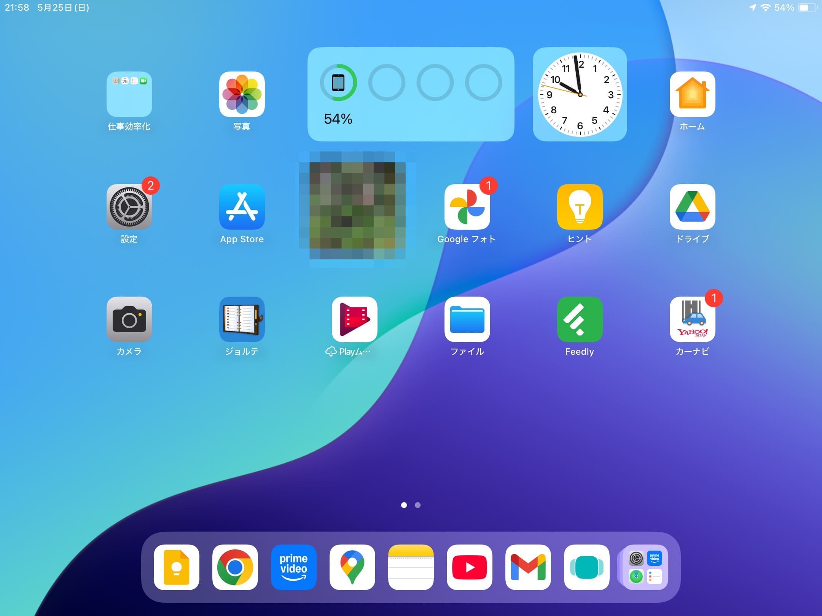The width and height of the screenshot is (822, 616).
Task: Launch Chrome from the dock
Action: click(x=235, y=567)
